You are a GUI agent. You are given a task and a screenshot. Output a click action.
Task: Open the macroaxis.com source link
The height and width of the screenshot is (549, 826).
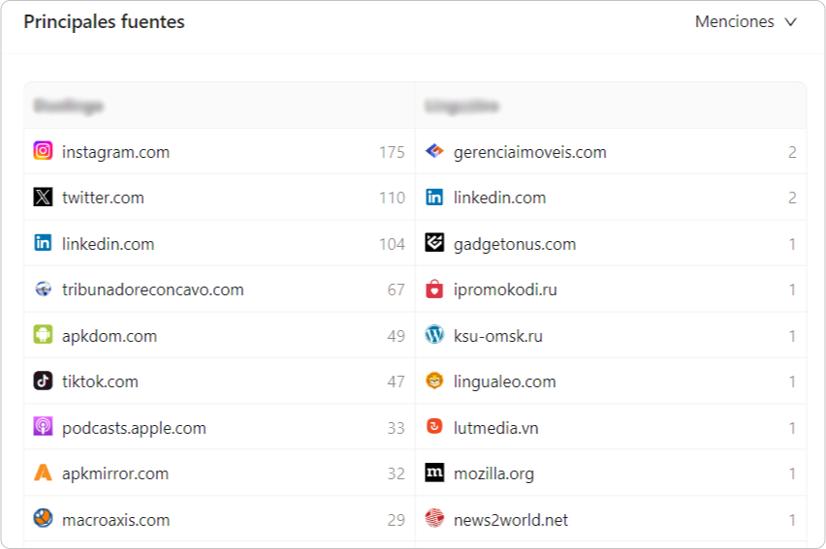point(116,520)
